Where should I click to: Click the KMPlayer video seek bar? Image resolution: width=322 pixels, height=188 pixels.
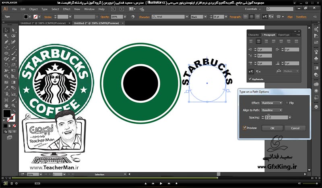tap(161, 178)
